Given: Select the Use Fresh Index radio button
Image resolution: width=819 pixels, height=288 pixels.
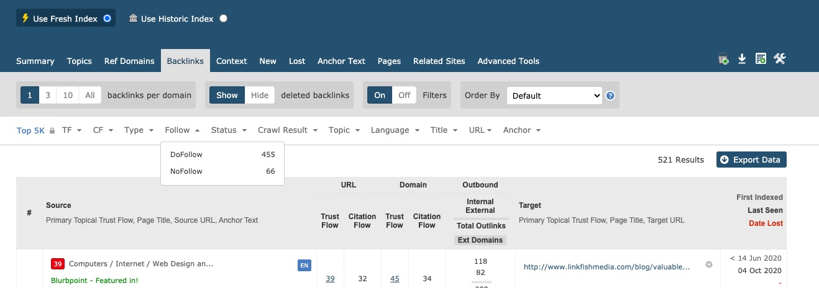Looking at the screenshot, I should point(107,19).
